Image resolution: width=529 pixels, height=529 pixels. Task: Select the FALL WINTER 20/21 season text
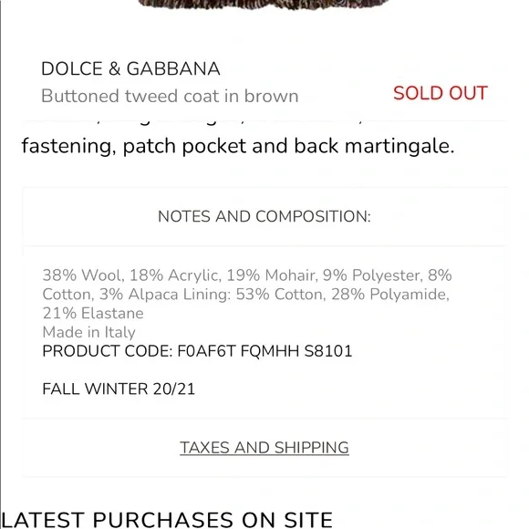(x=119, y=389)
